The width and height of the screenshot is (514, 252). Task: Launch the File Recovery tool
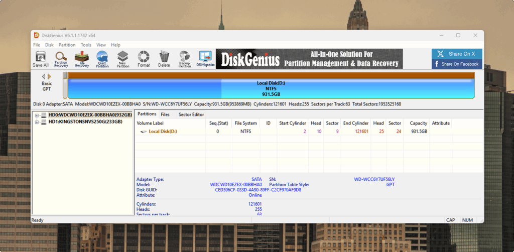click(x=82, y=59)
